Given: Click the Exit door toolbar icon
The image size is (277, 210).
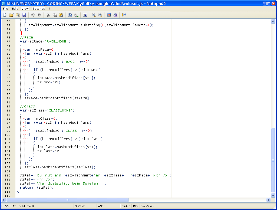Looking at the screenshot, I should tap(124, 15).
